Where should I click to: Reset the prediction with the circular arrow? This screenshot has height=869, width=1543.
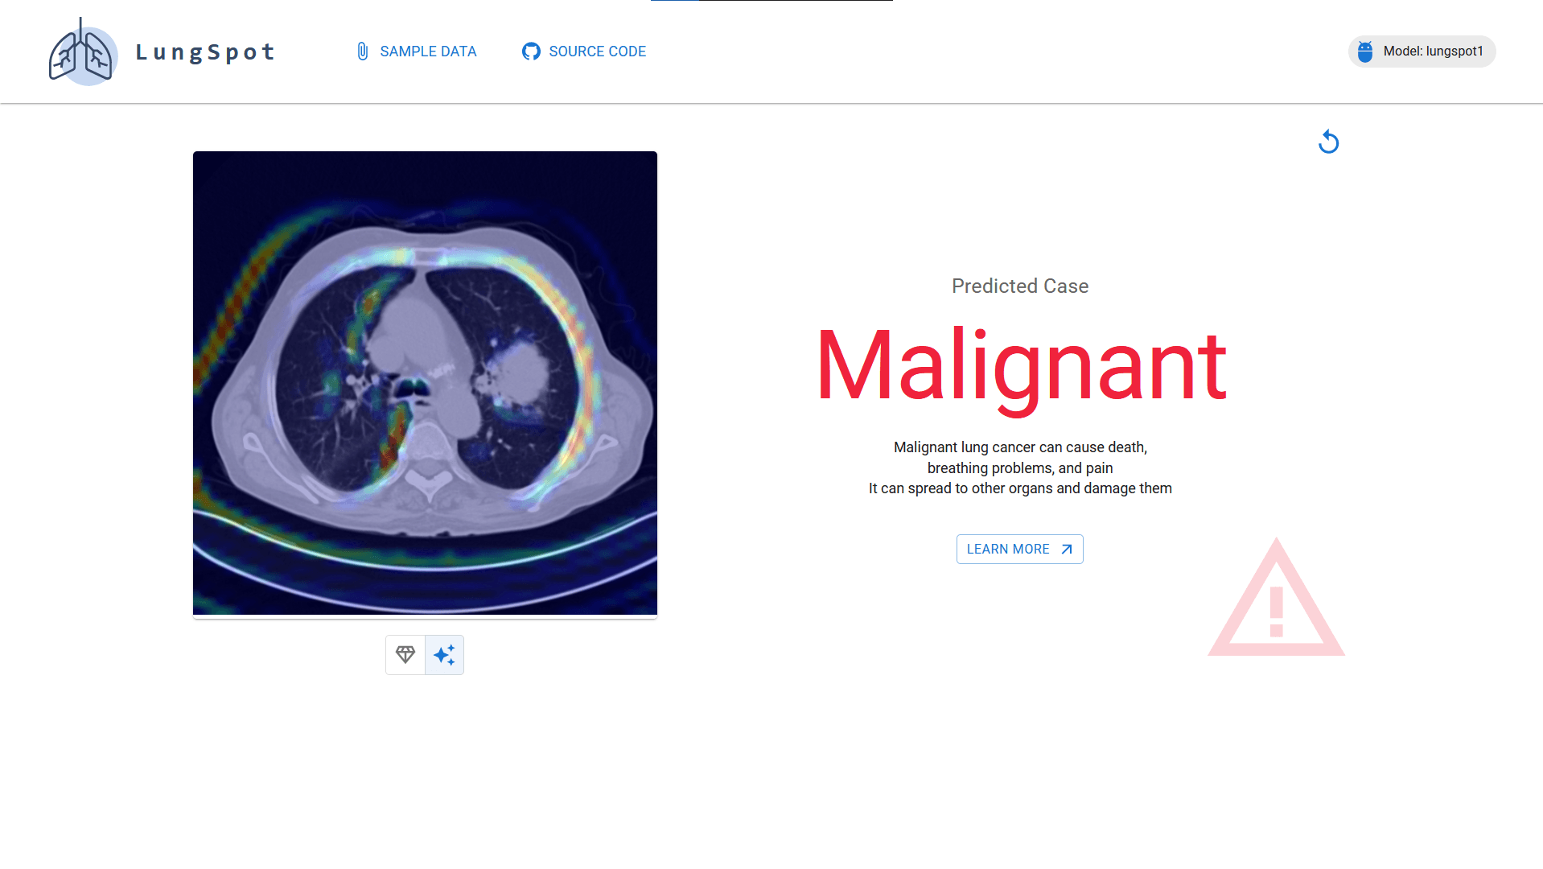coord(1328,142)
